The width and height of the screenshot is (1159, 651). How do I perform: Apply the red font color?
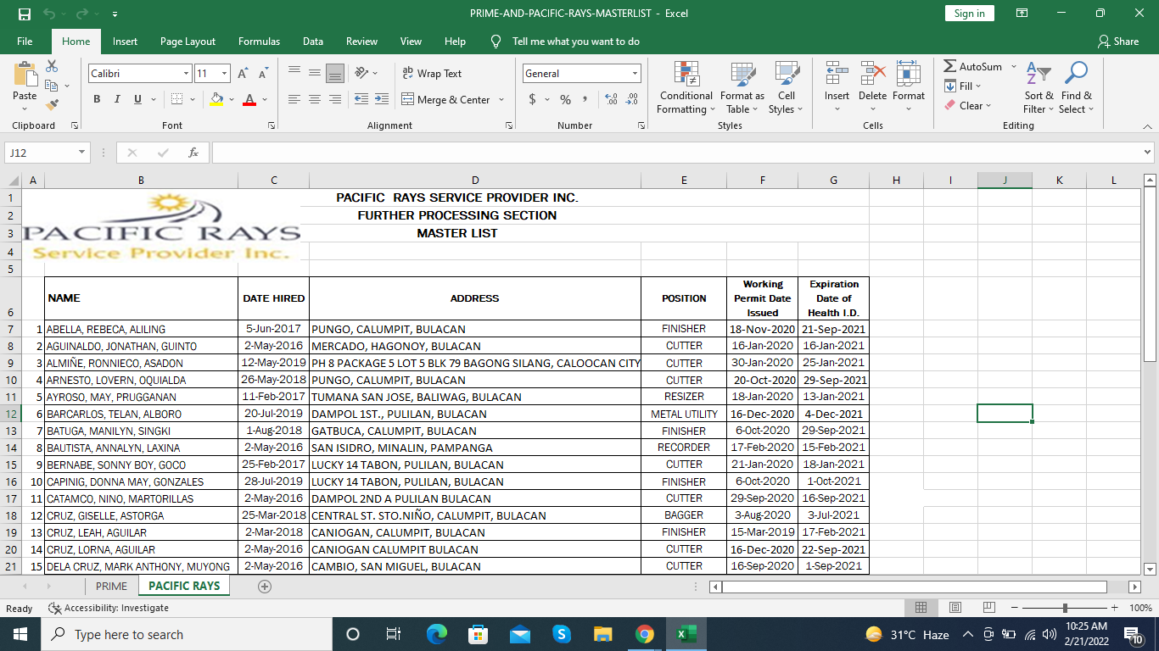coord(249,99)
